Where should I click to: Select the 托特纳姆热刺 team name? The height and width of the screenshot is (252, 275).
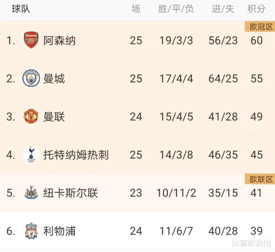[76, 155]
